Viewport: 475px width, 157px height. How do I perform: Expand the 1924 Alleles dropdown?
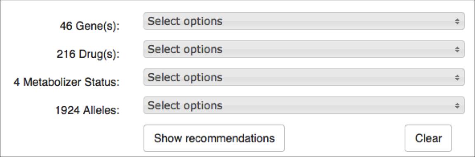304,105
